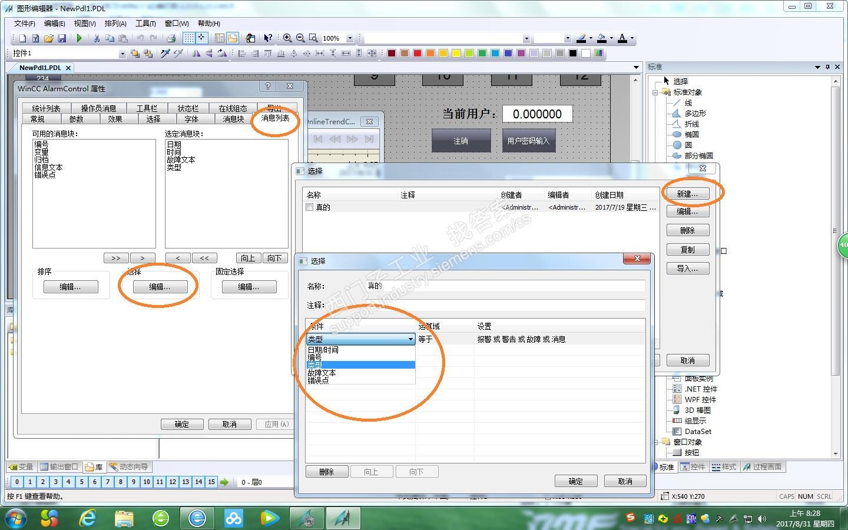This screenshot has width=848, height=530.
Task: Open the 控件1 object selector dropdown
Action: coord(122,54)
